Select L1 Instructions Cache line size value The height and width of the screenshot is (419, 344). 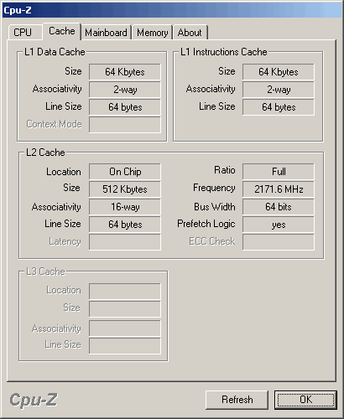pos(279,107)
